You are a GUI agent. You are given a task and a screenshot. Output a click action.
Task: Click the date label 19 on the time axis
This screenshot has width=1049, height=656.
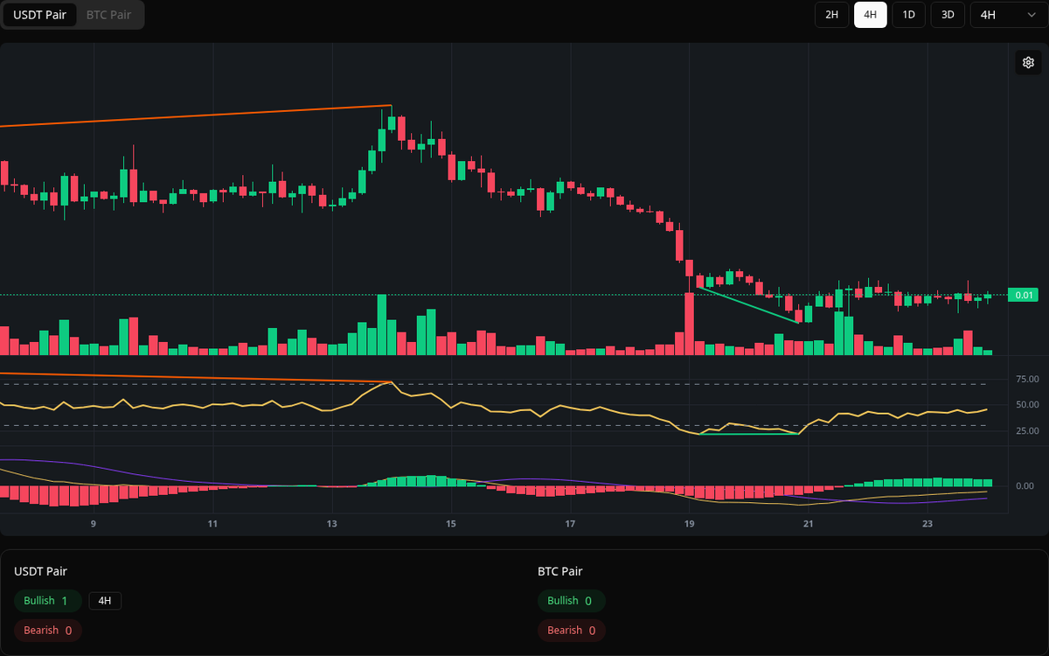[x=689, y=523]
